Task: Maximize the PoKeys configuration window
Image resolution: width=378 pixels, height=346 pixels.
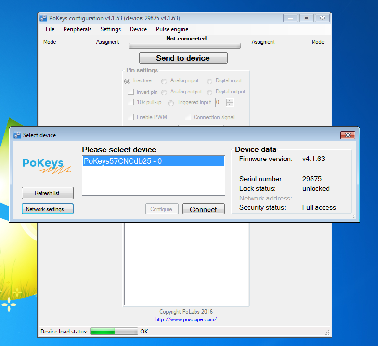Action: point(306,18)
